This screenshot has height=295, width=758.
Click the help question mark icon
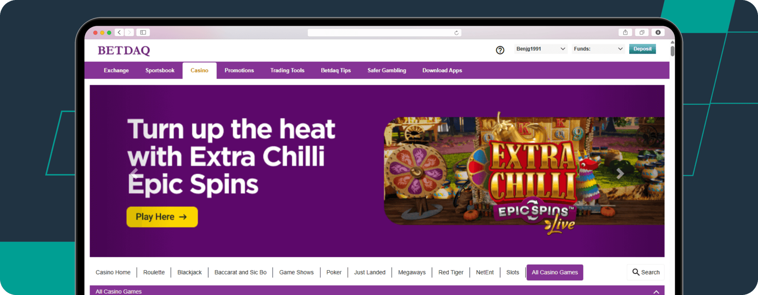tap(500, 50)
